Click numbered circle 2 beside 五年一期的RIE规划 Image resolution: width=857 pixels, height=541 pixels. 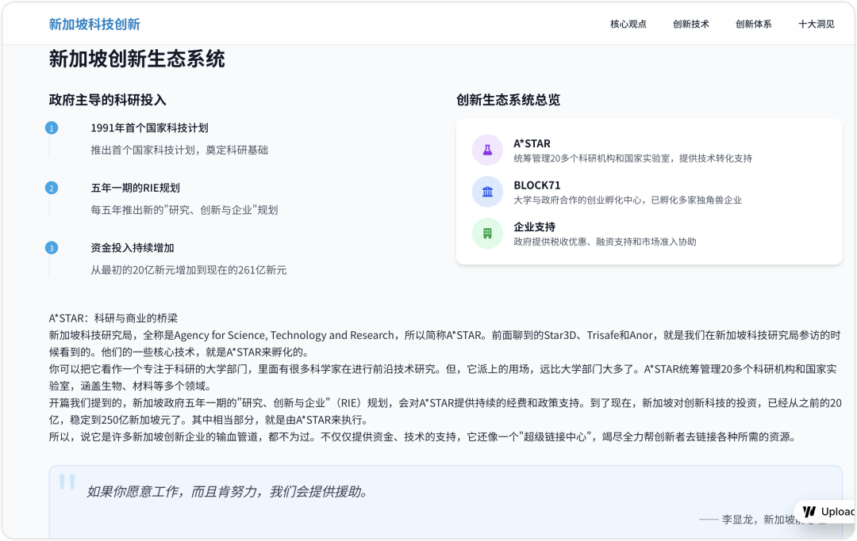click(51, 188)
